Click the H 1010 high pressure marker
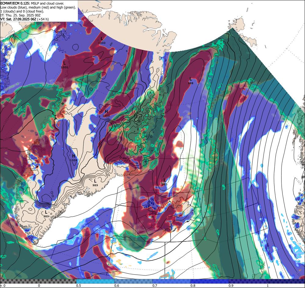 [106, 113]
